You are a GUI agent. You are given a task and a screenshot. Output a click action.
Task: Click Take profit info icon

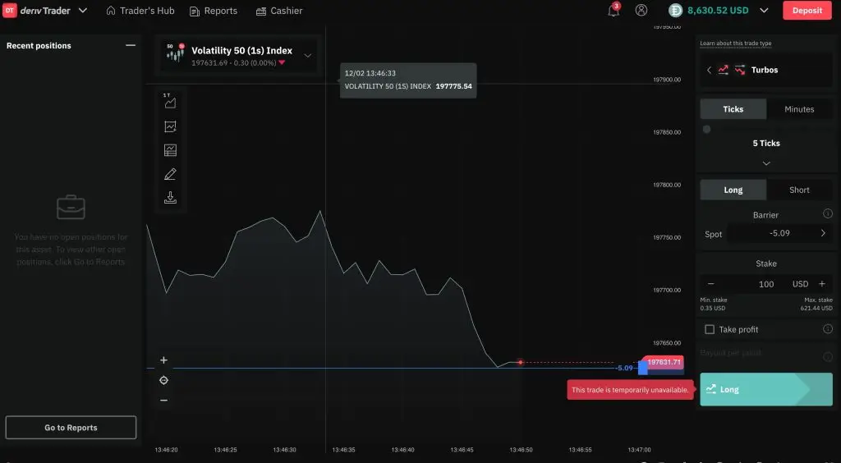[x=828, y=328]
